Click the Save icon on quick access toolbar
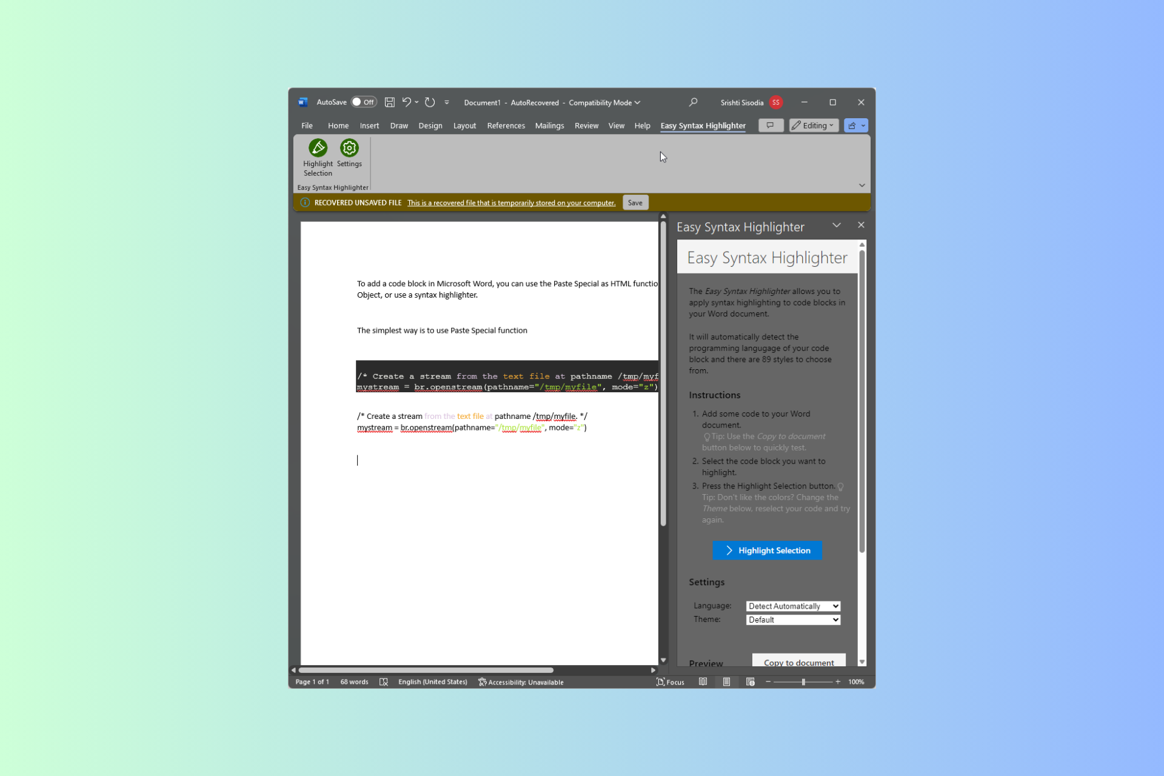The image size is (1164, 776). coord(390,102)
